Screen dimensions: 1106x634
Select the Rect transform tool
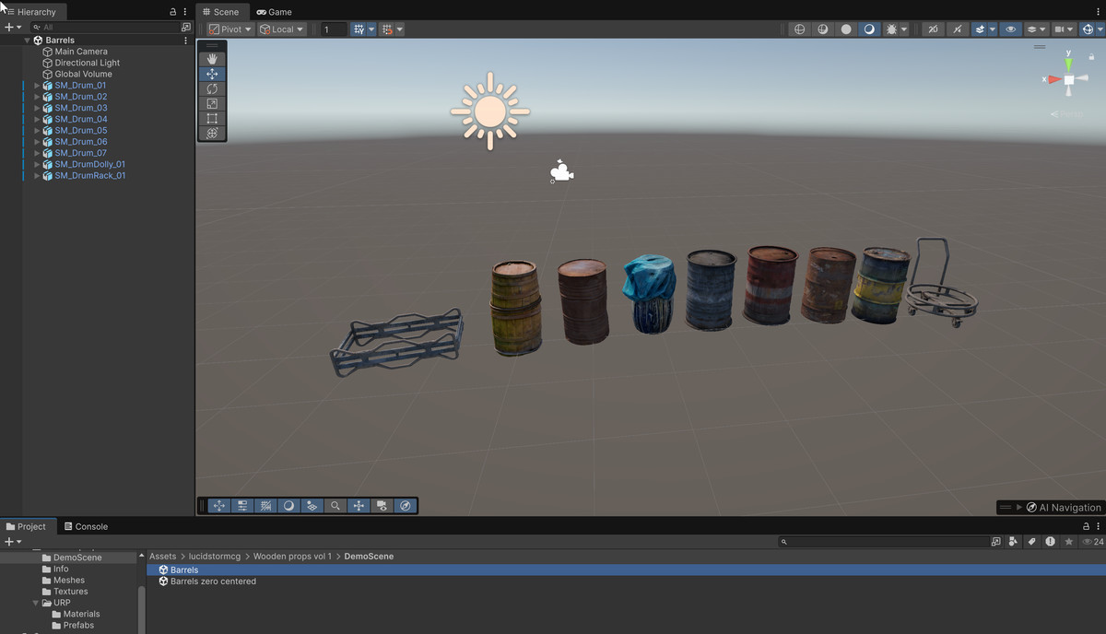tap(212, 118)
